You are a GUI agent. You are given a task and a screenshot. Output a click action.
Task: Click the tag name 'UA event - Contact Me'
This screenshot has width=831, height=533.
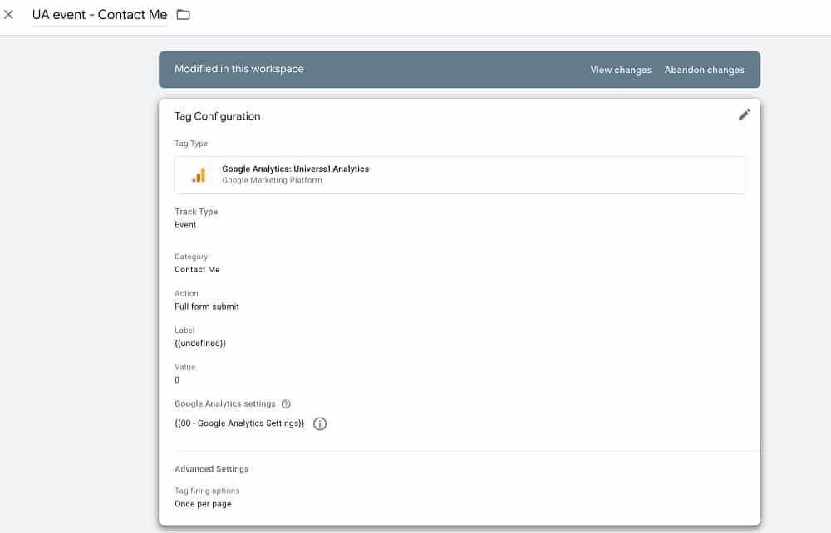[x=100, y=15]
